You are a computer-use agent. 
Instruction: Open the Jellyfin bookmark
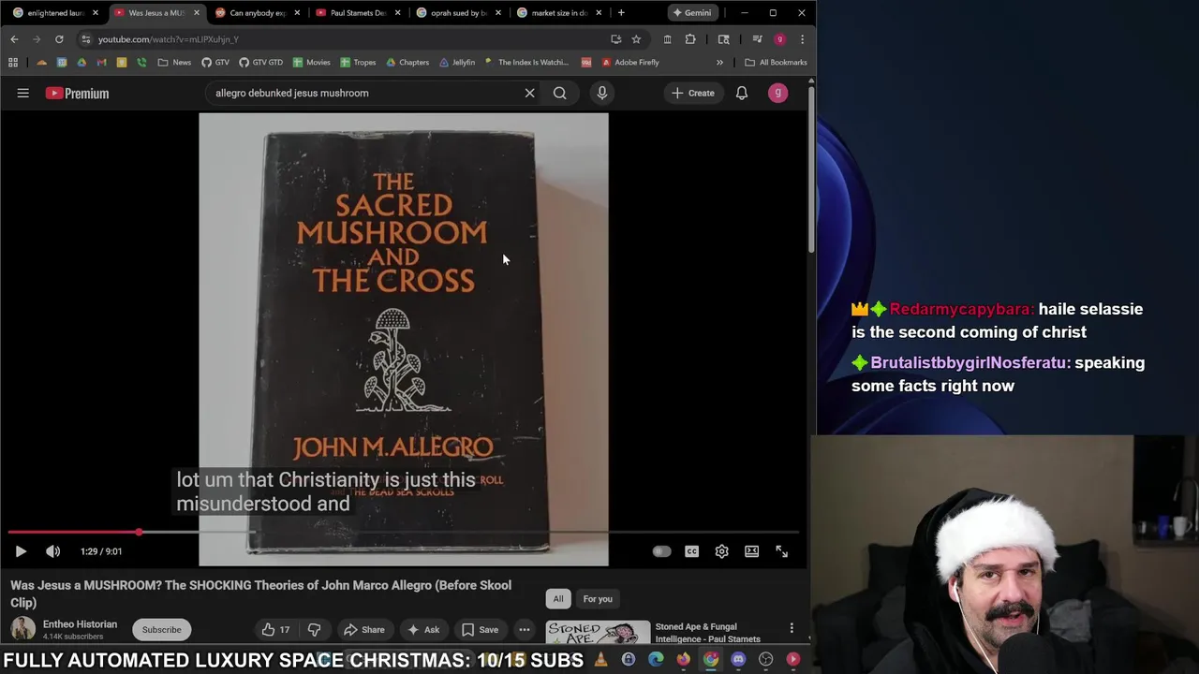[x=457, y=63]
